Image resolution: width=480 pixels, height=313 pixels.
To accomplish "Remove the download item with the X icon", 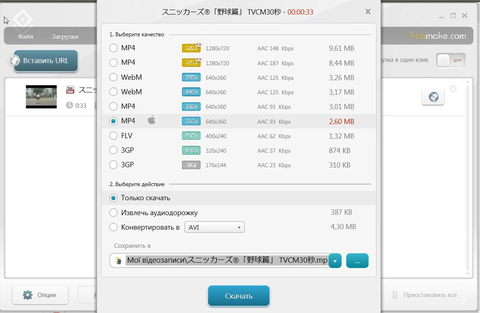I will click(x=453, y=89).
